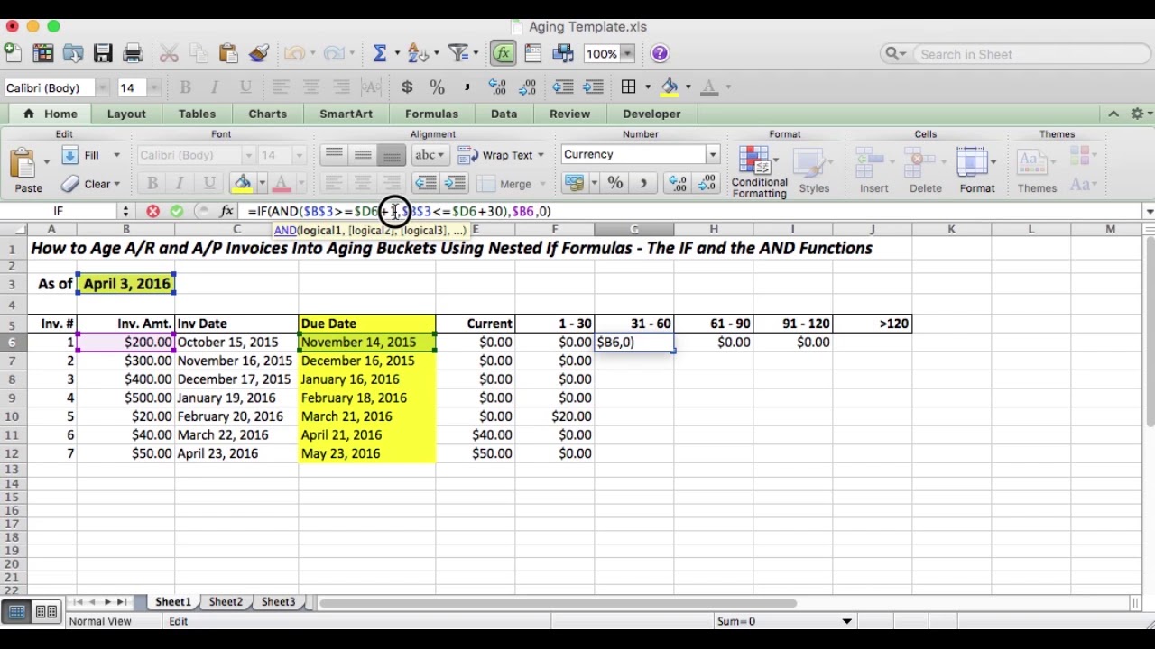This screenshot has height=649, width=1155.
Task: Switch to Normal view icon in status bar
Action: (17, 612)
